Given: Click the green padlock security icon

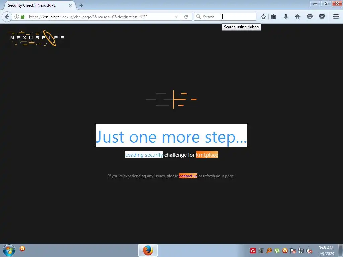Looking at the screenshot, I should tap(23, 17).
